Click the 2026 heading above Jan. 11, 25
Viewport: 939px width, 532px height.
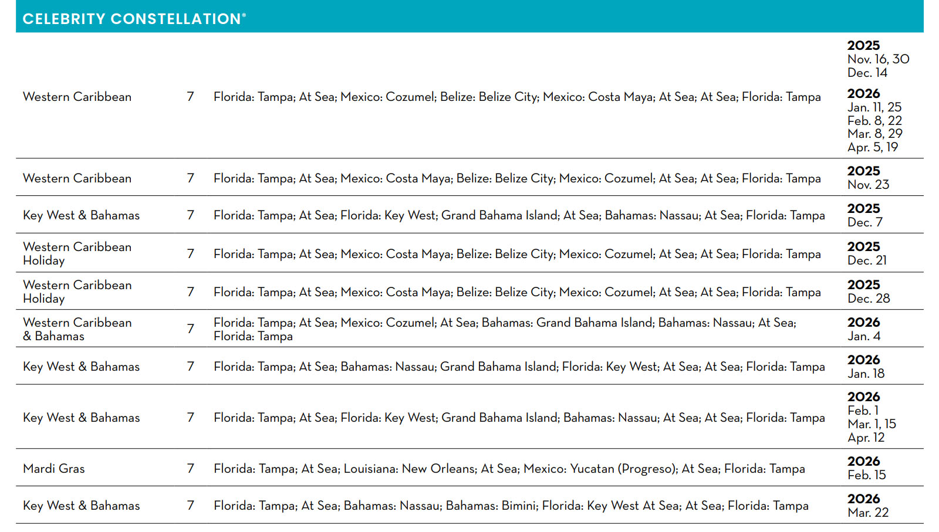click(x=863, y=94)
